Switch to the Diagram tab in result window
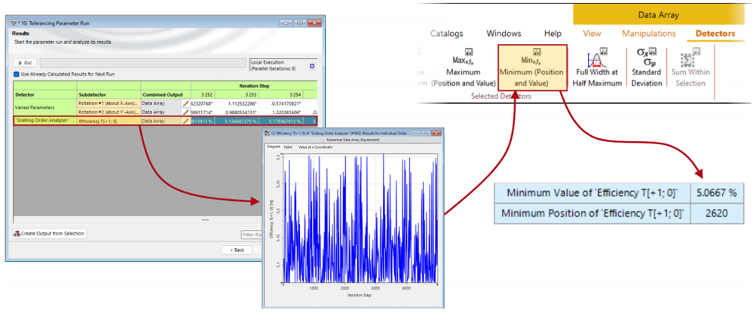The height and width of the screenshot is (315, 753). pyautogui.click(x=274, y=147)
